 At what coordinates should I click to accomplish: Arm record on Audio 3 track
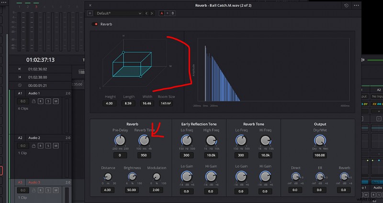41,190
